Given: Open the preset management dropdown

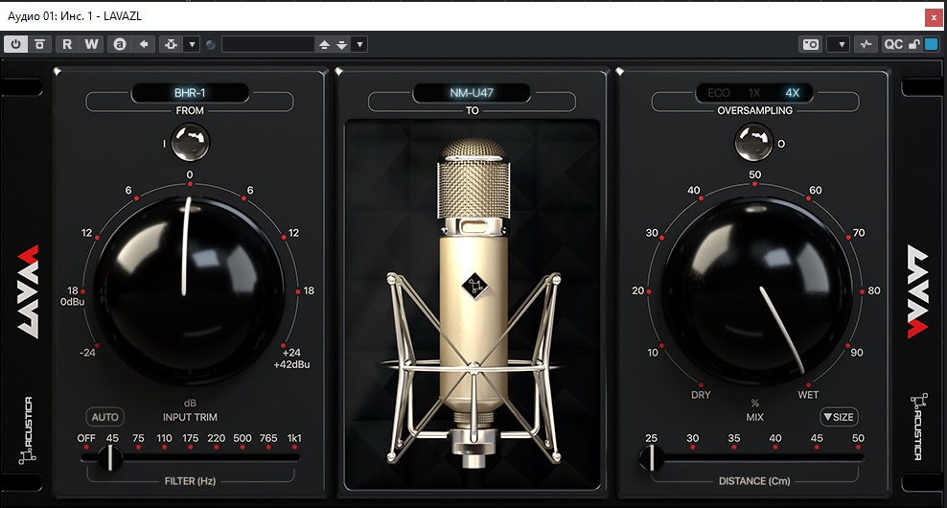Looking at the screenshot, I should tap(359, 44).
